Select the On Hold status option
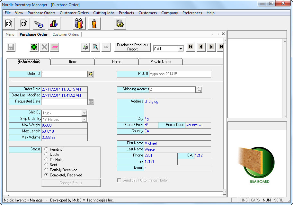Image resolution: width=293 pixels, height=205 pixels. (46, 160)
